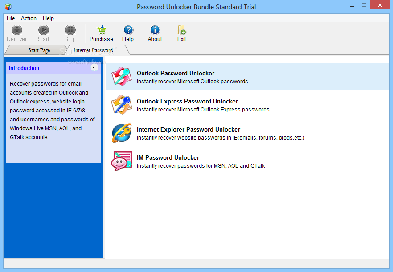Collapse the Introduction panel chevron

[94, 67]
